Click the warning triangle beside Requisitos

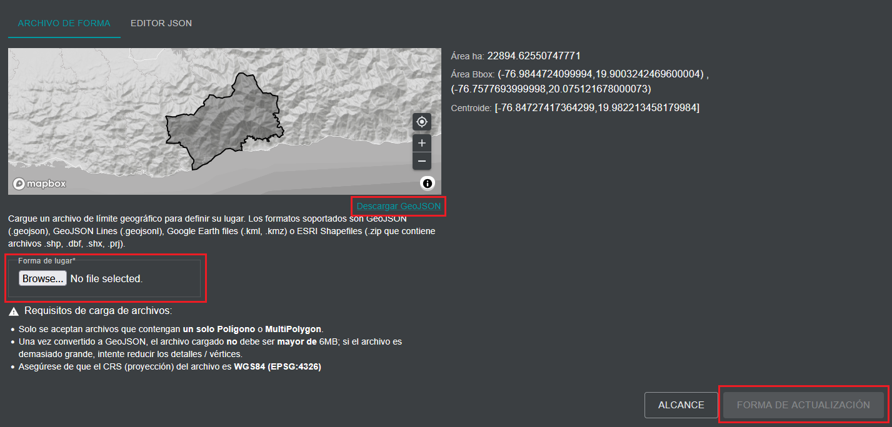coord(14,312)
